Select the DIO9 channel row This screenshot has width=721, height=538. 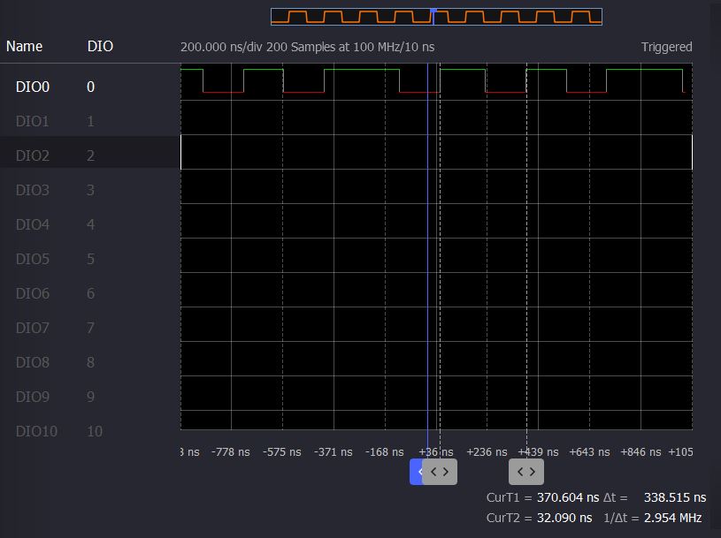[90, 397]
